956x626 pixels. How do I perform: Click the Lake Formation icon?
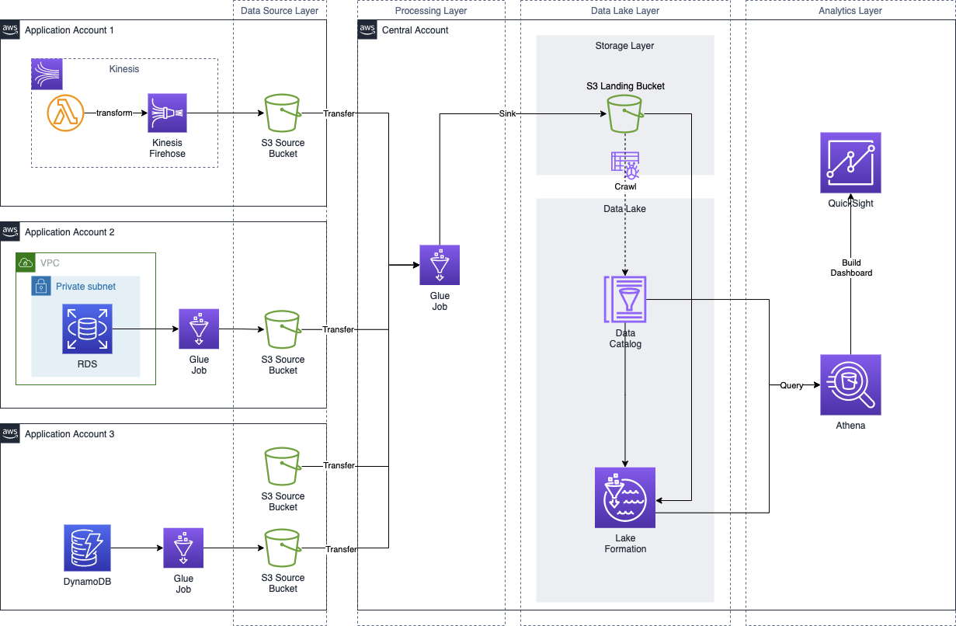pyautogui.click(x=625, y=497)
